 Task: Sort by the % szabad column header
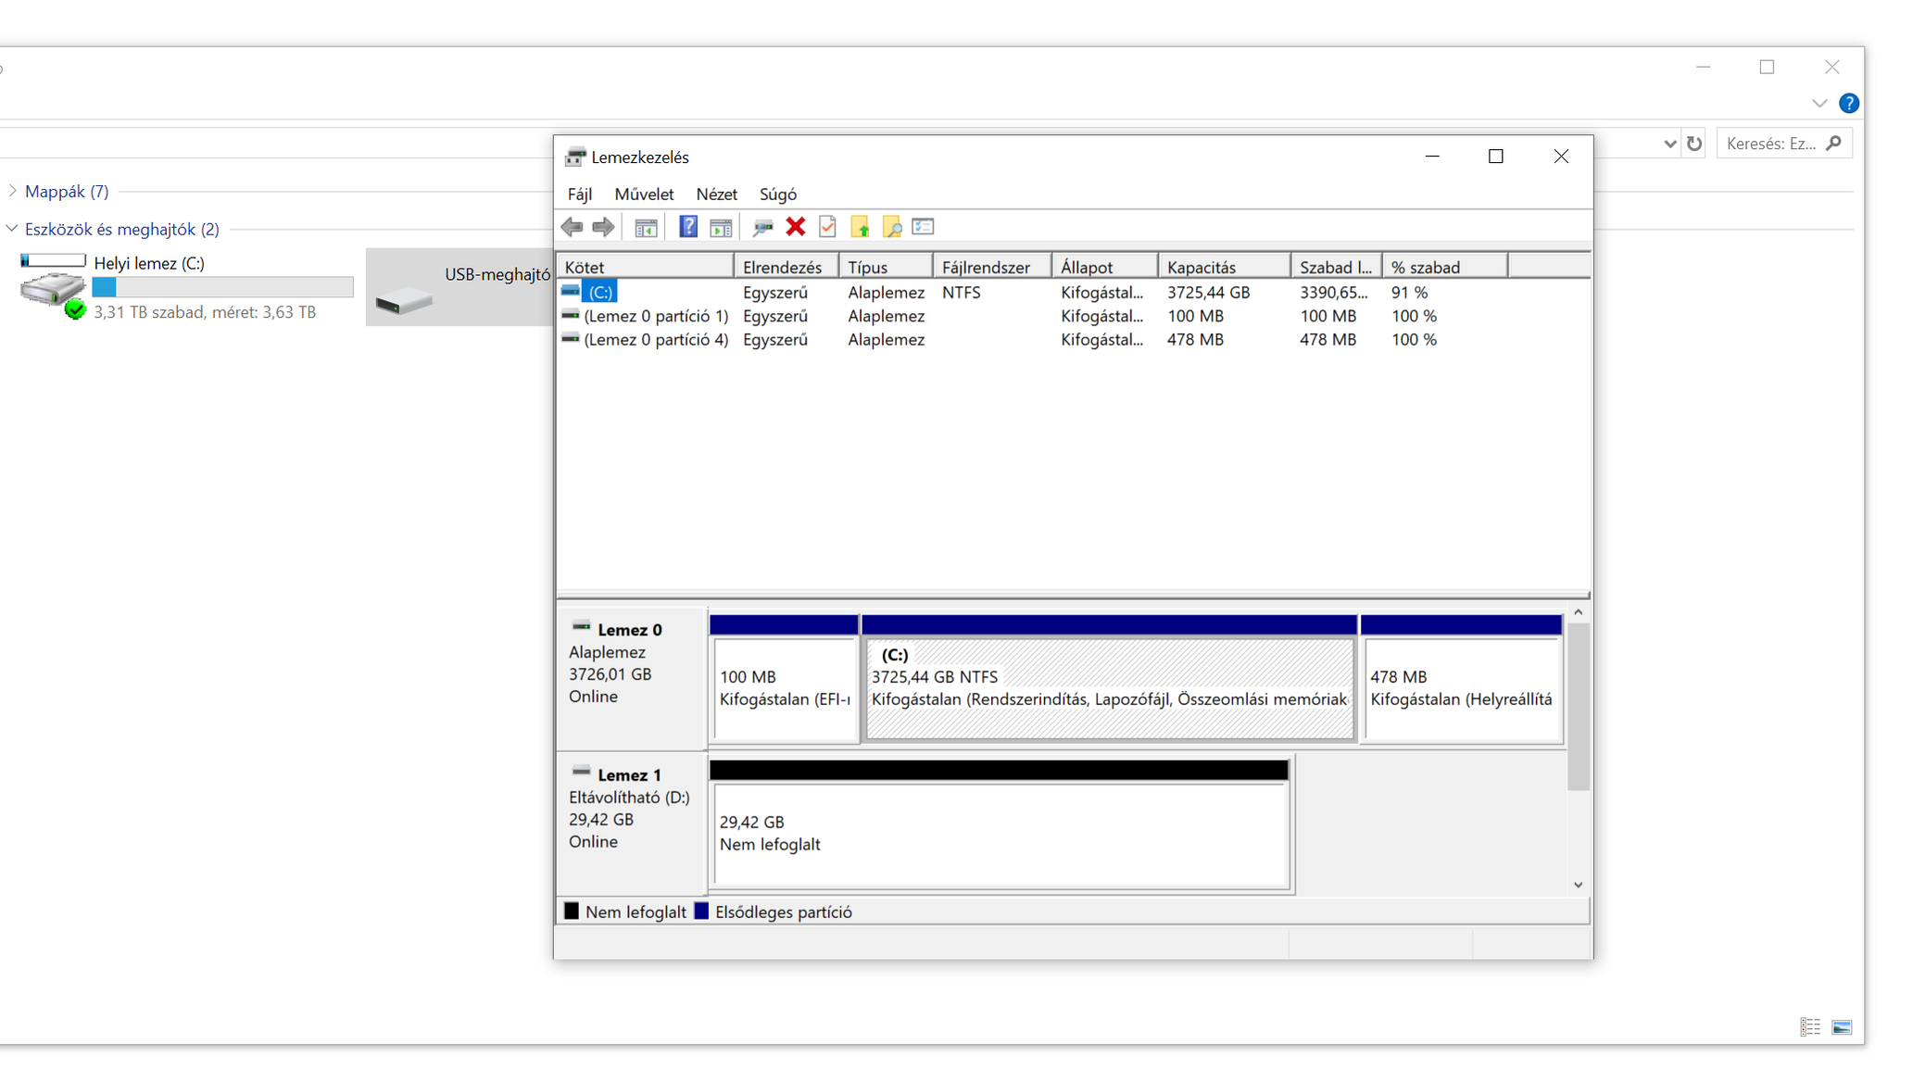click(x=1445, y=267)
